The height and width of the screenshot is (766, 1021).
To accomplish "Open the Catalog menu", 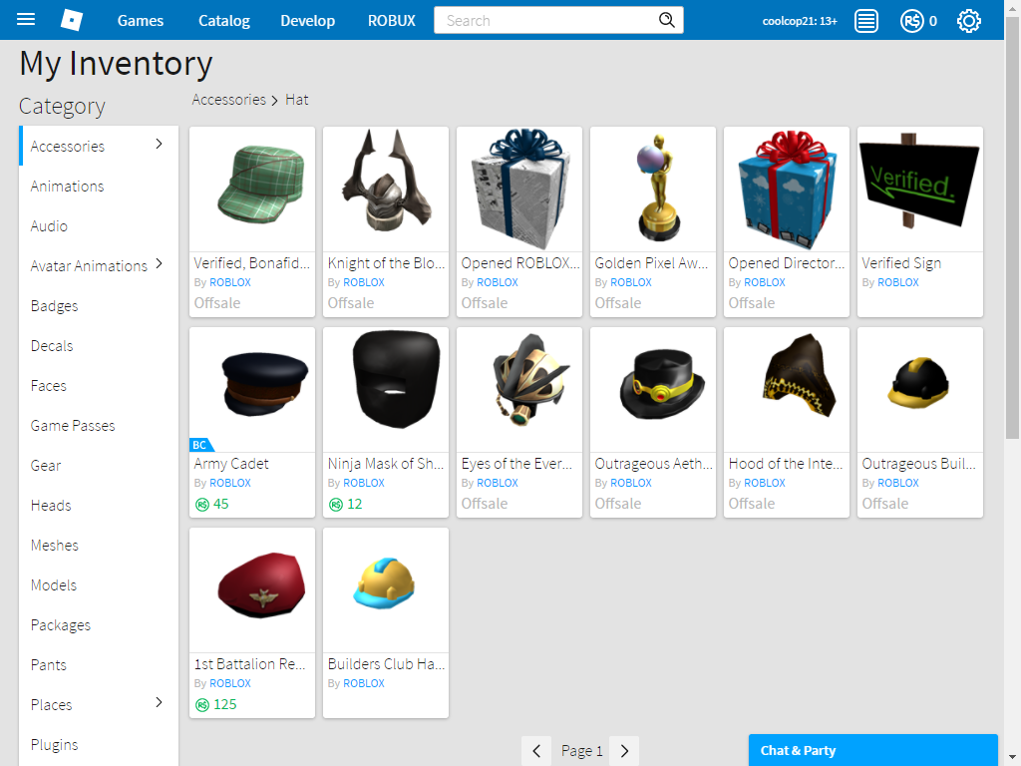I will (224, 21).
